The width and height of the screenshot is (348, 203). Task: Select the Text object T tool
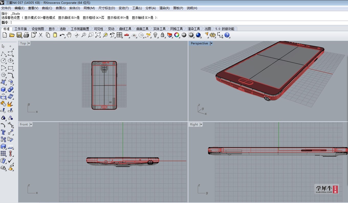[x=3, y=132]
